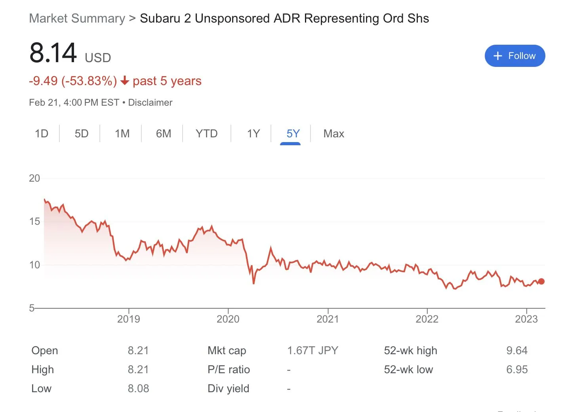Click the 2022 marker on chart axis
The image size is (583, 412).
(427, 319)
